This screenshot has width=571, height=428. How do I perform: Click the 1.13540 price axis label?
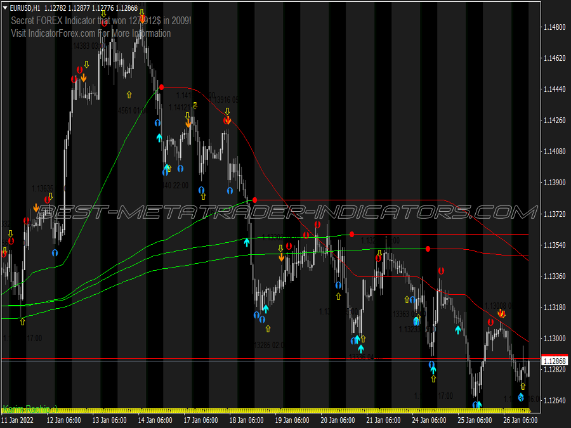(555, 245)
